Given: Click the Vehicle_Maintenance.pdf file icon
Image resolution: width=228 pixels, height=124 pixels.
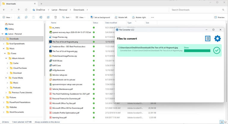Looking at the screenshot, I should coord(50,89).
